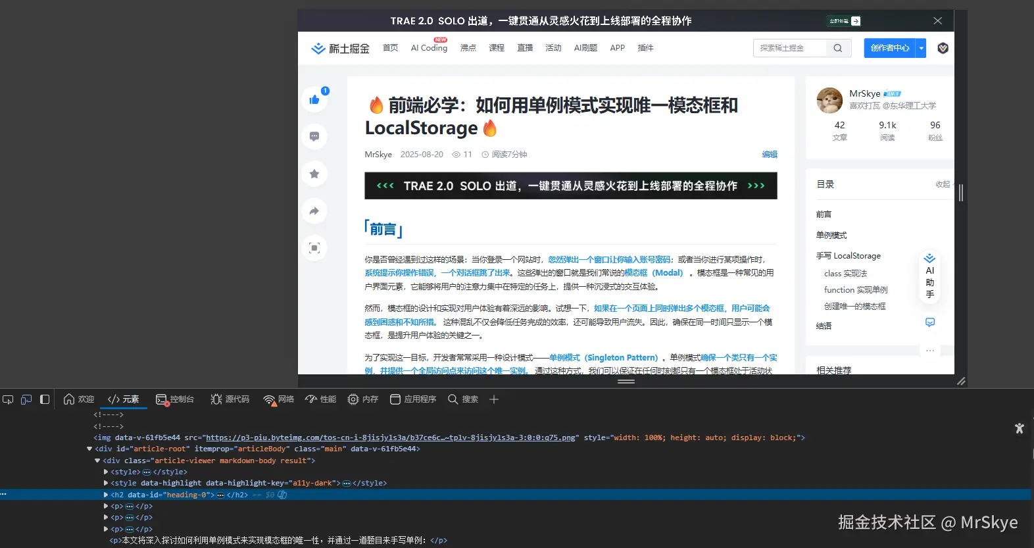Image resolution: width=1034 pixels, height=548 pixels.
Task: Jump to 前言 in the table of contents
Action: 824,214
